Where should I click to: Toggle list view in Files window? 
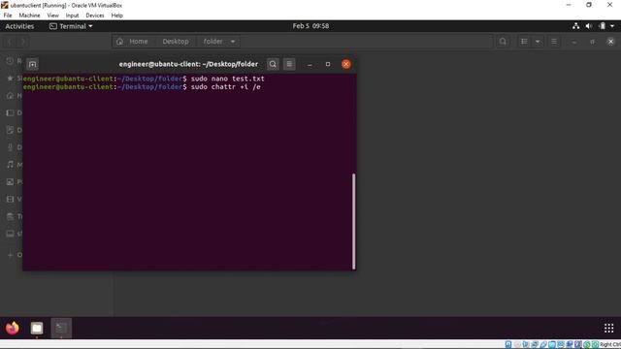tap(524, 42)
